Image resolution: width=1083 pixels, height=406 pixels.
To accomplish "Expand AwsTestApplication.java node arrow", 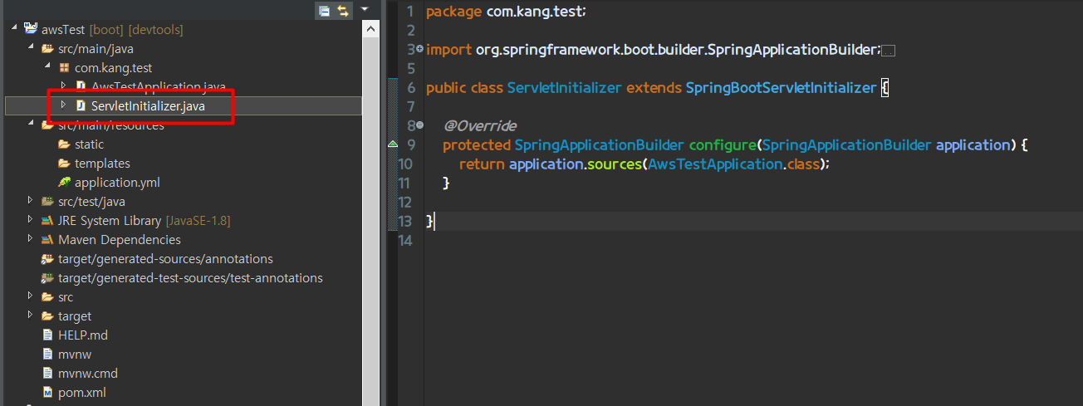I will pyautogui.click(x=63, y=86).
